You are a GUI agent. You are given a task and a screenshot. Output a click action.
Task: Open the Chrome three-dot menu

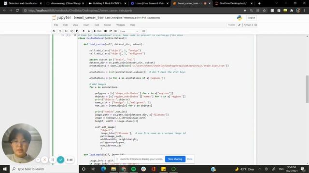click(305, 11)
